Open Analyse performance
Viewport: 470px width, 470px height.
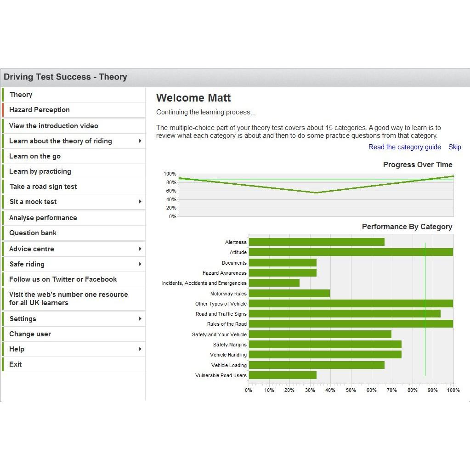point(74,218)
